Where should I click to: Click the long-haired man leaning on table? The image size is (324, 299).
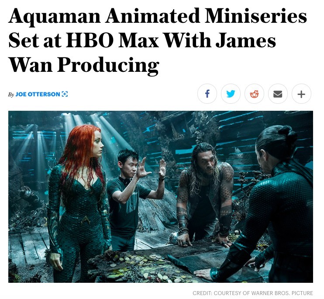(x=206, y=193)
